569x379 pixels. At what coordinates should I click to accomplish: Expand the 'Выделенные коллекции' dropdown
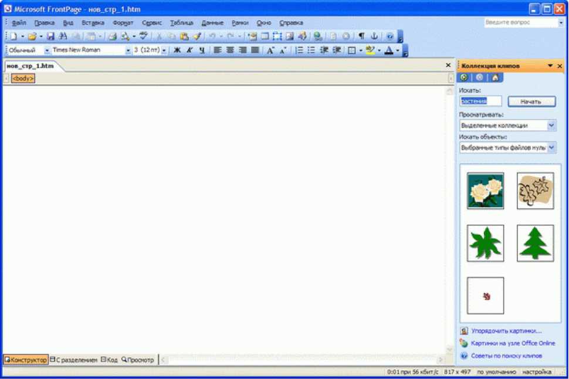[551, 126]
